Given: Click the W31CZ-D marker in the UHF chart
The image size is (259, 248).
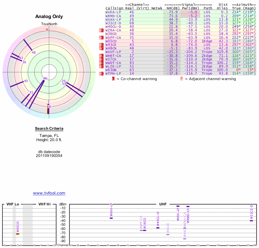Looking at the screenshot, I should 251,221.
